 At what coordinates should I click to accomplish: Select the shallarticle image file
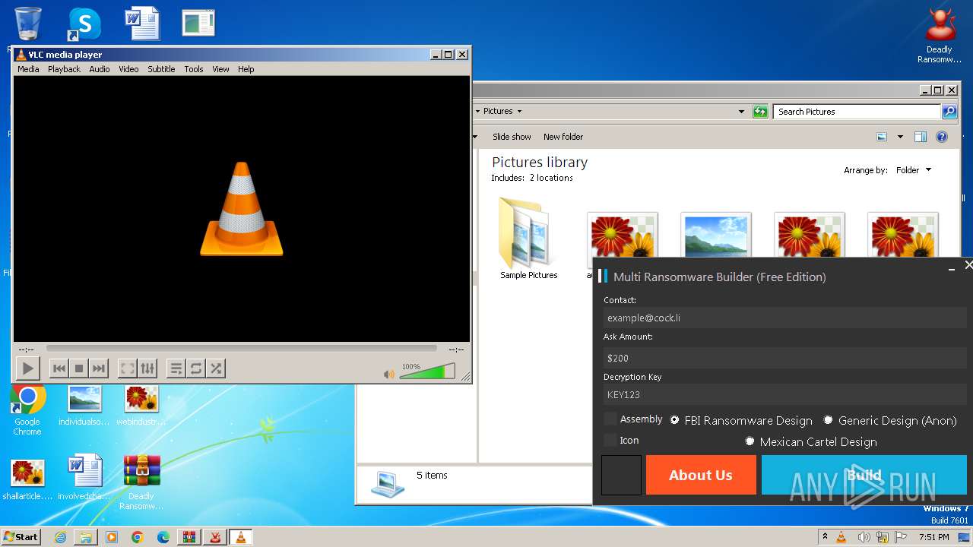point(27,479)
